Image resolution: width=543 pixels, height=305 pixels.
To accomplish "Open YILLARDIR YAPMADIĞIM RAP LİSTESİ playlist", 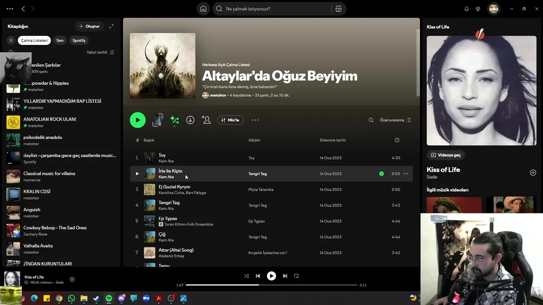I will [x=62, y=104].
